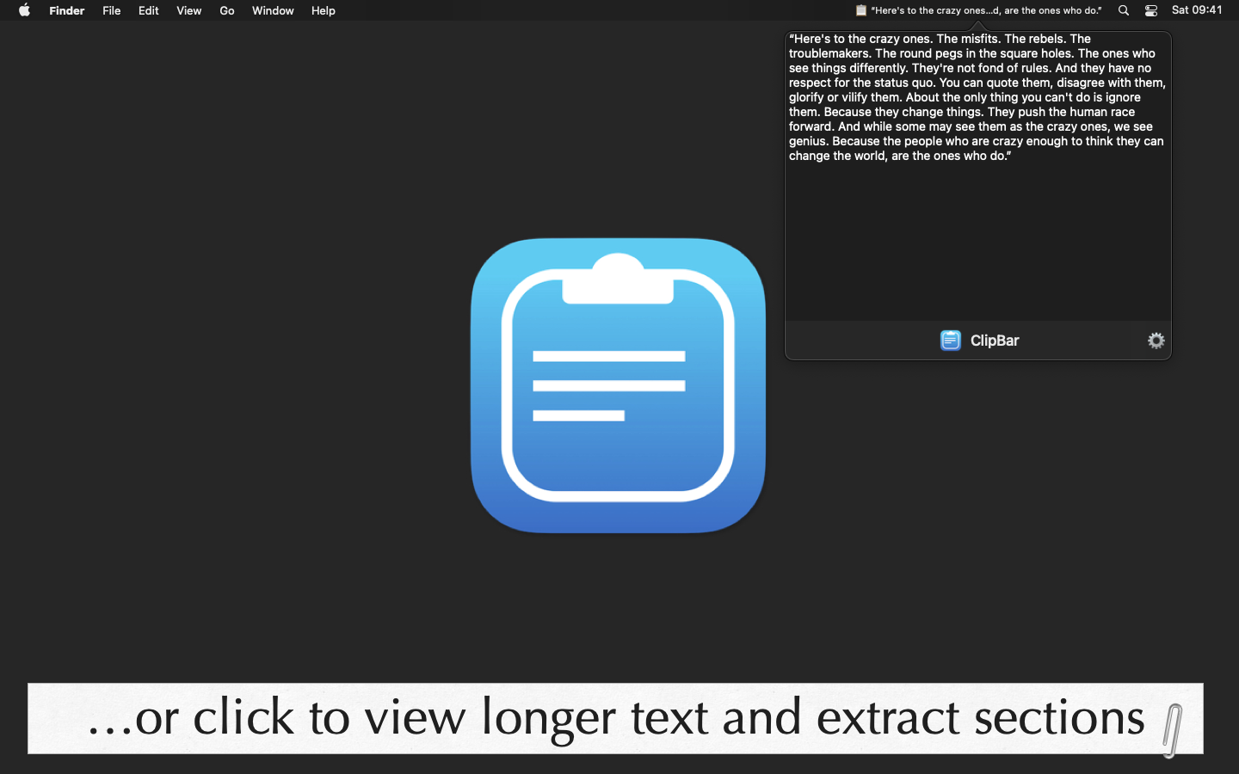Click the ClipBar app icon in the popover footer
Viewport: 1239px width, 774px height.
(951, 341)
